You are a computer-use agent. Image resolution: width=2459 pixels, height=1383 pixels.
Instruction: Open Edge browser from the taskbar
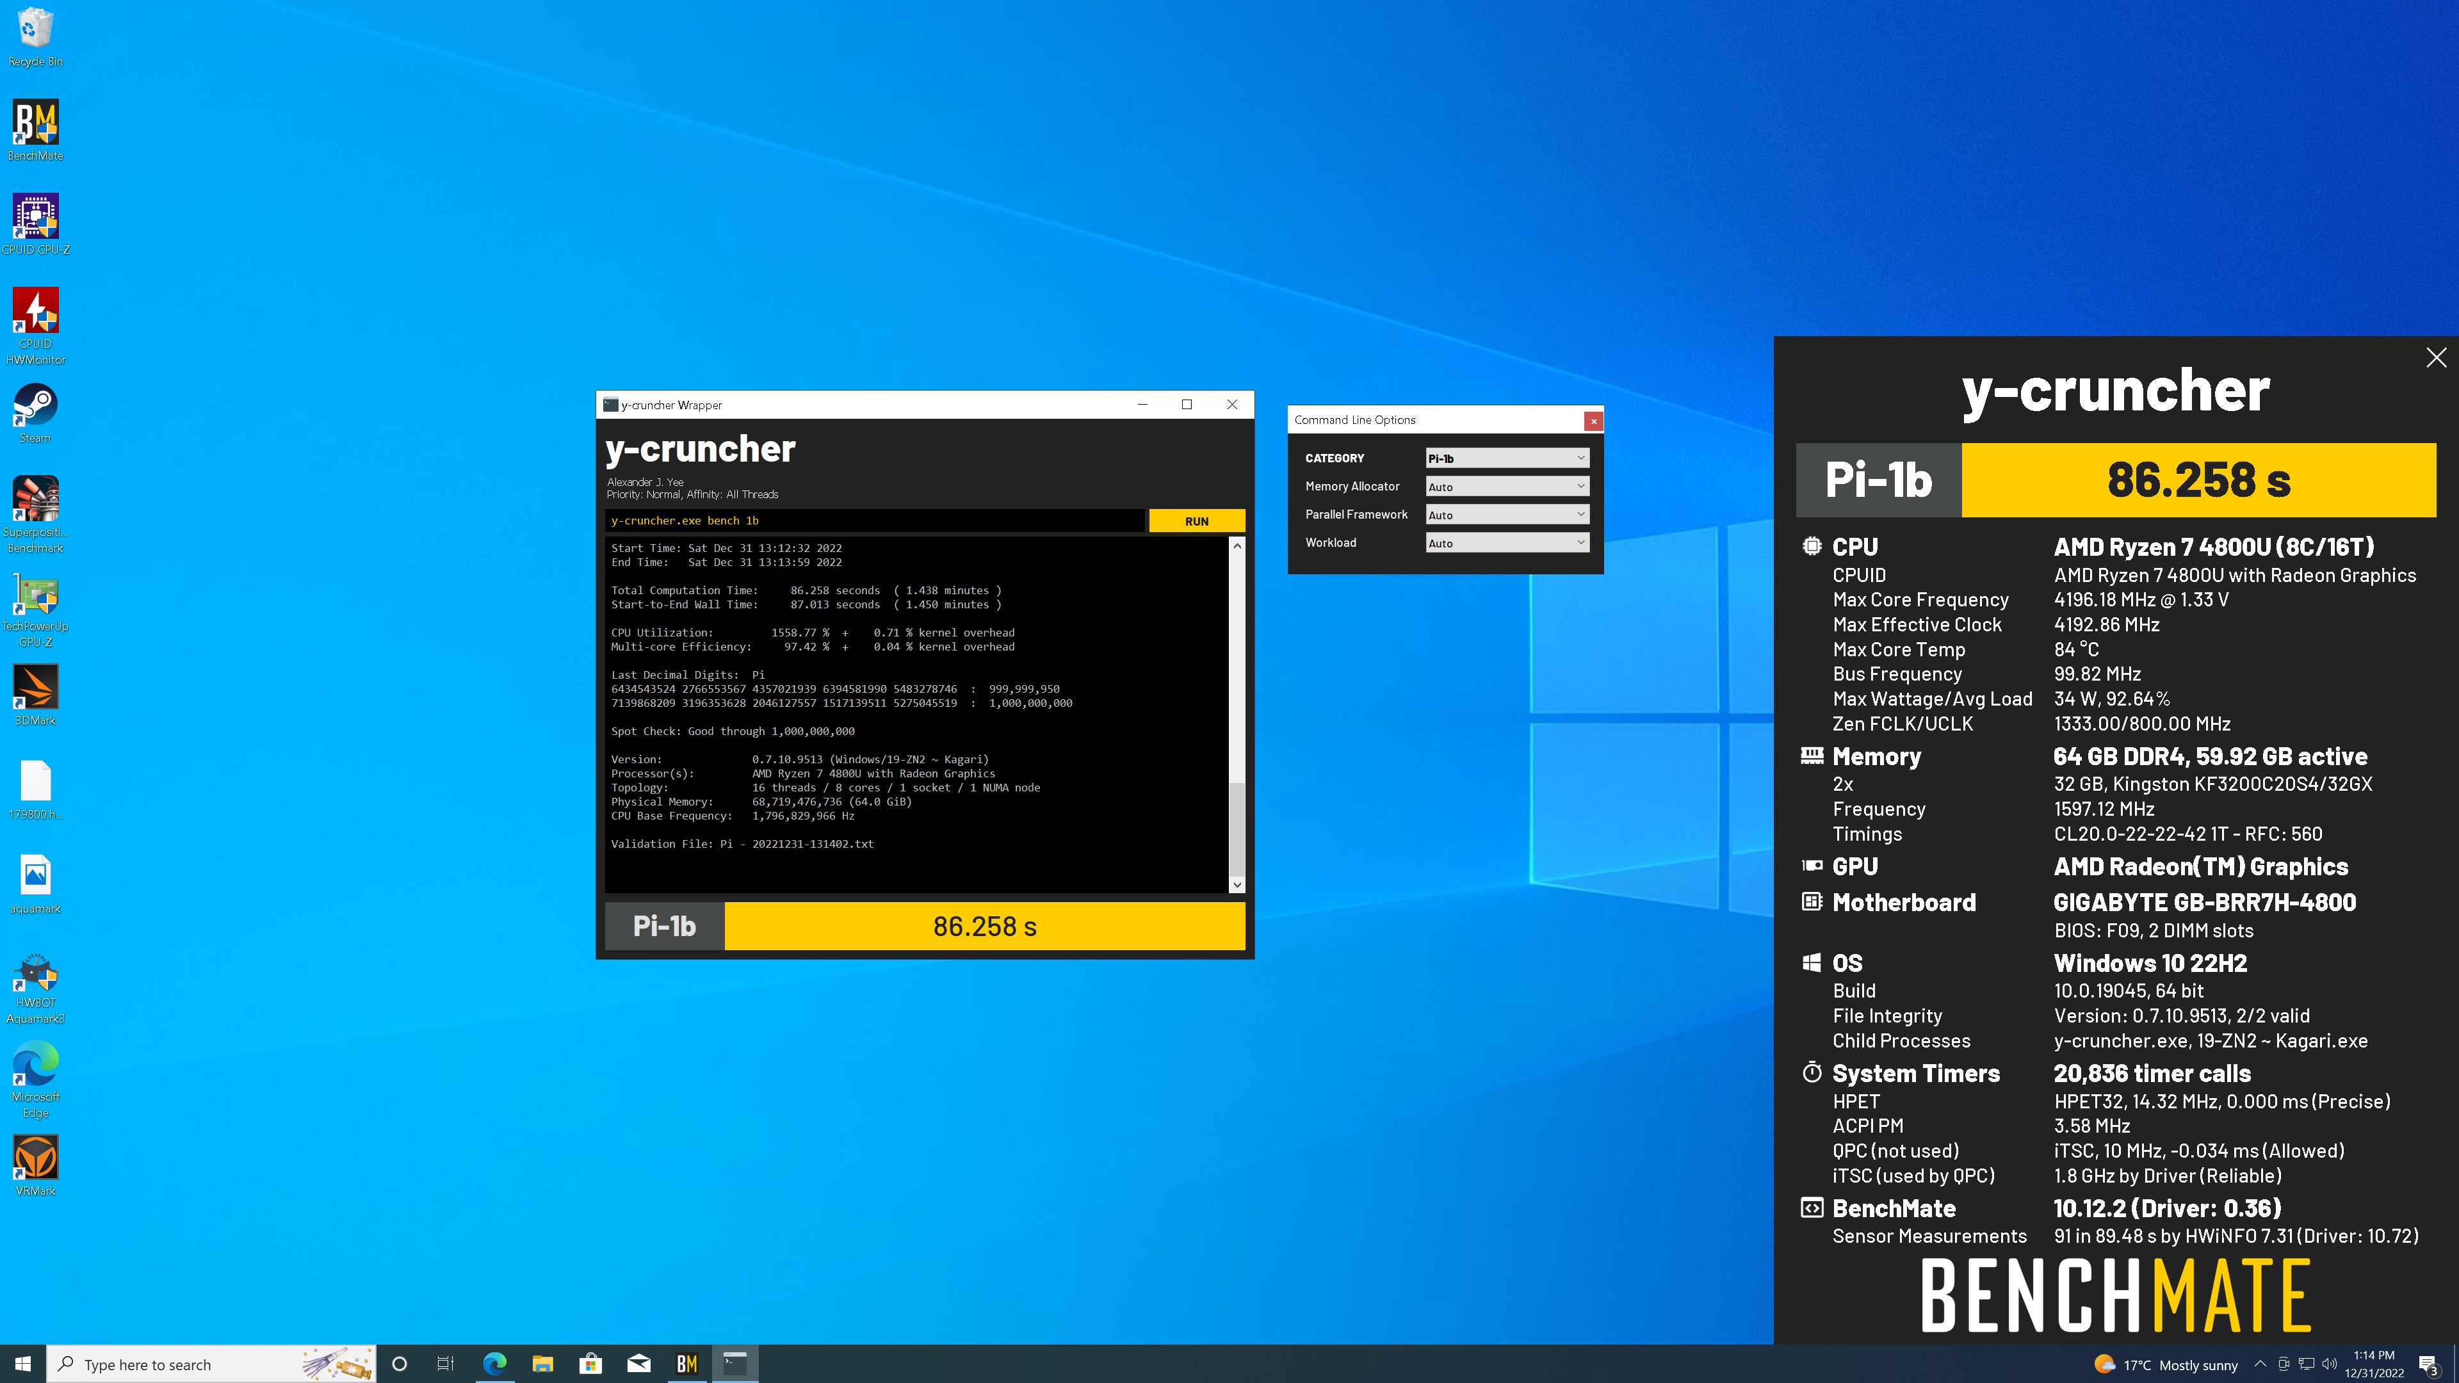[x=494, y=1364]
